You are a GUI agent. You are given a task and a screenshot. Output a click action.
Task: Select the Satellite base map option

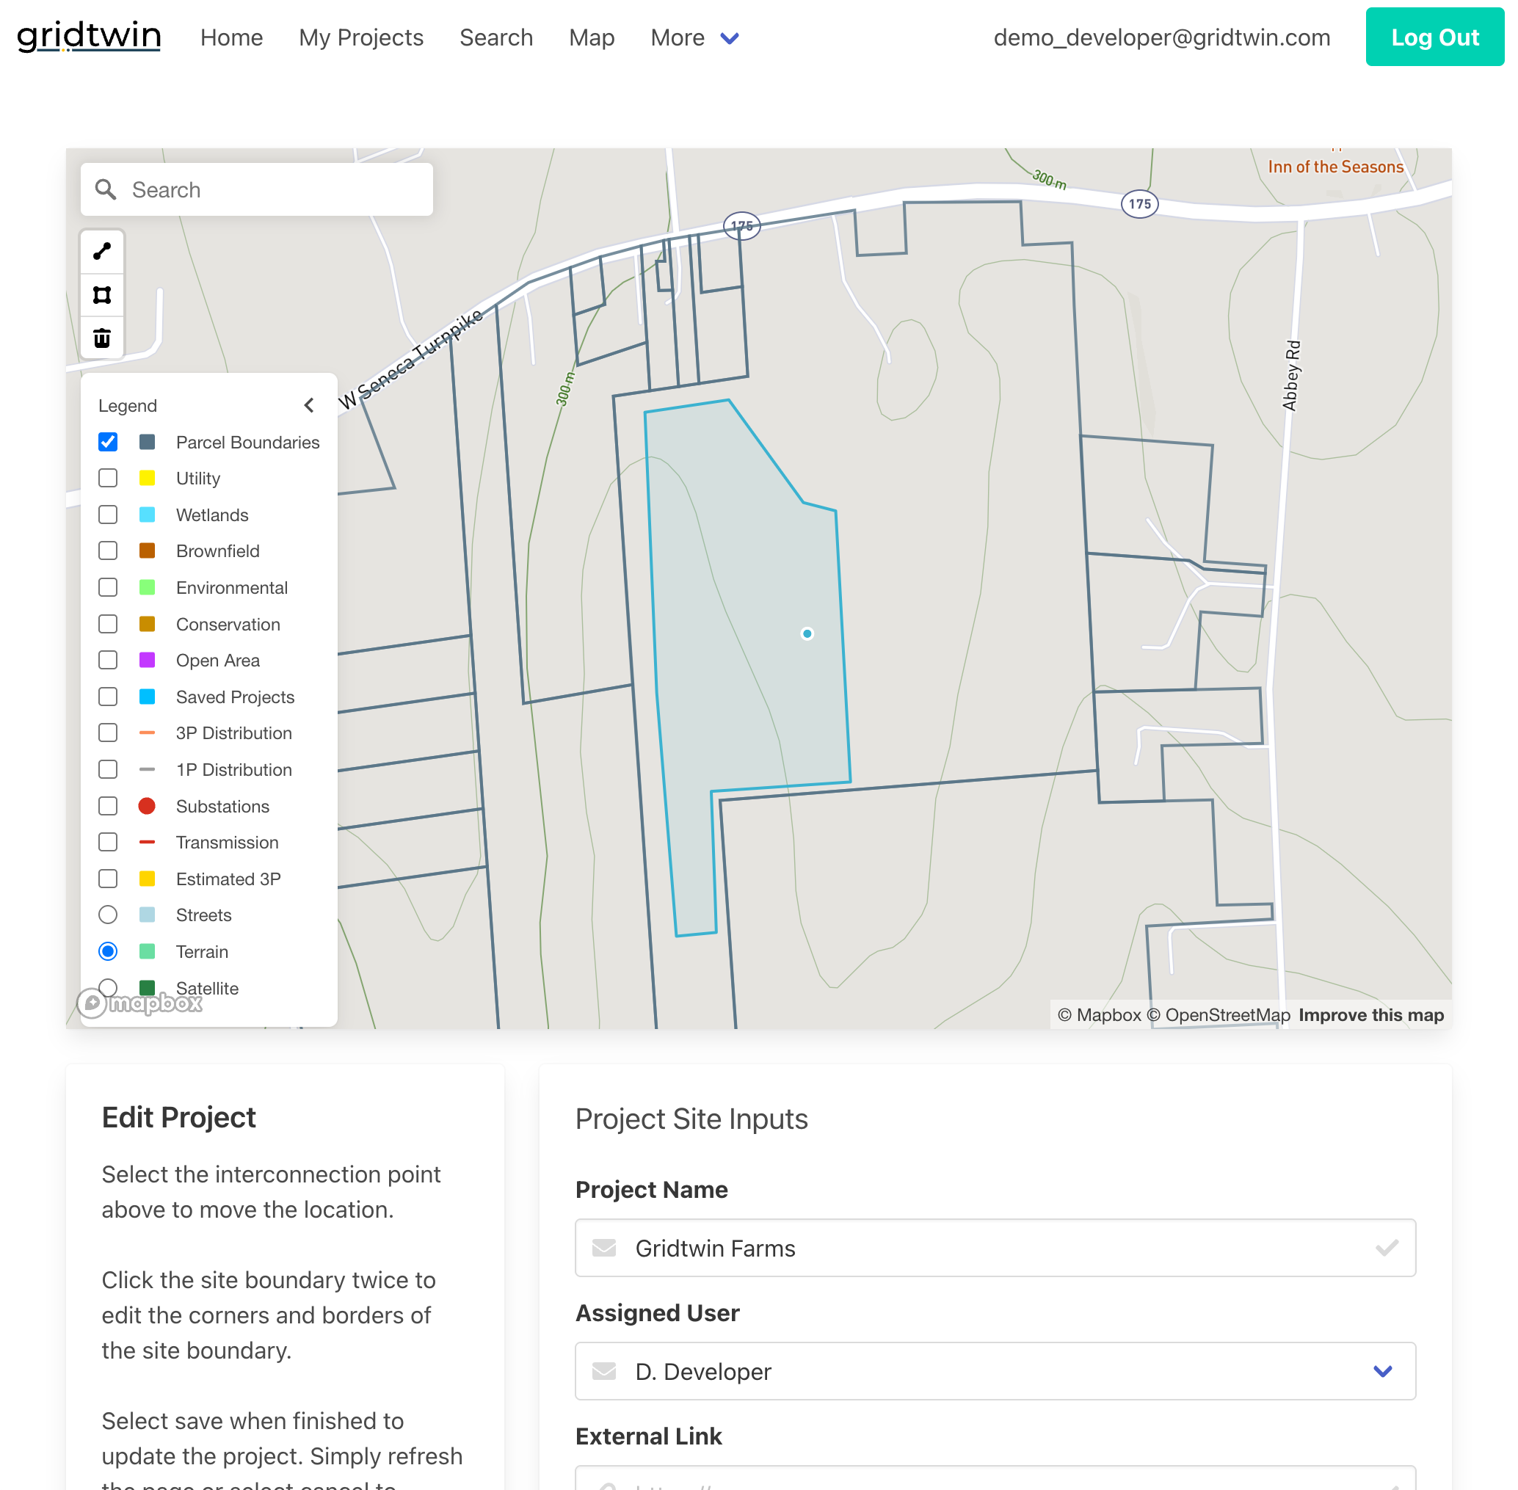tap(108, 988)
